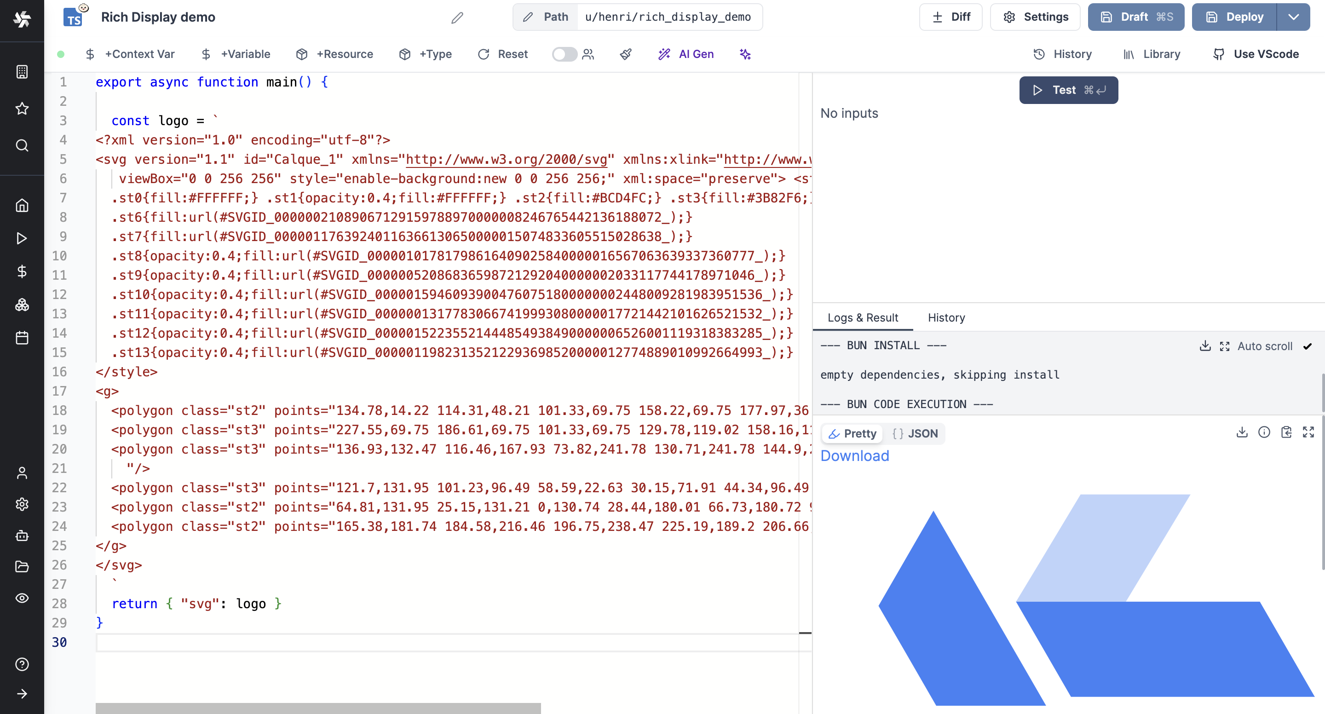Select the History tab in results panel
Image resolution: width=1325 pixels, height=714 pixels.
[946, 317]
